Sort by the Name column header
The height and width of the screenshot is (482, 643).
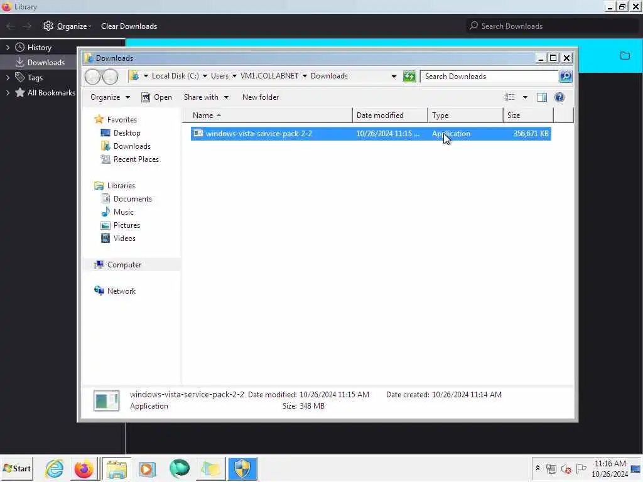point(267,115)
